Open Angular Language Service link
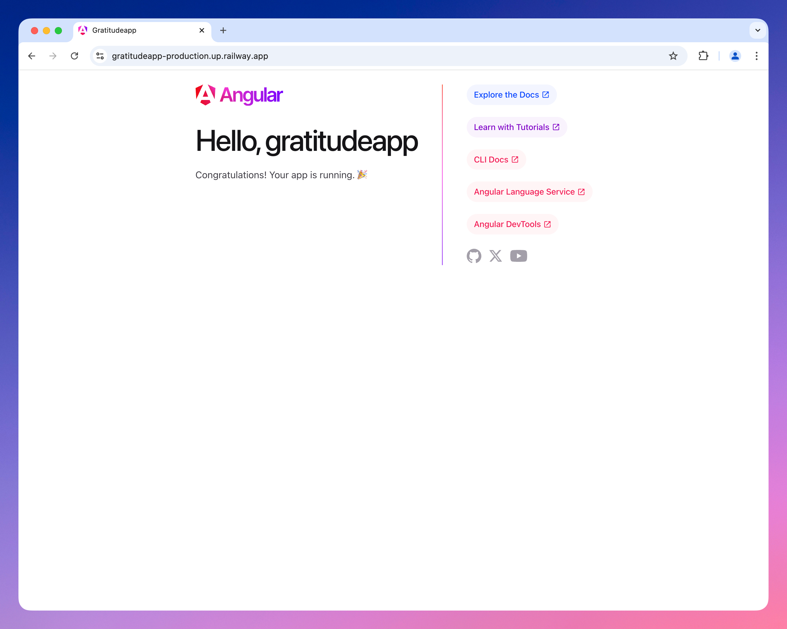 point(529,192)
